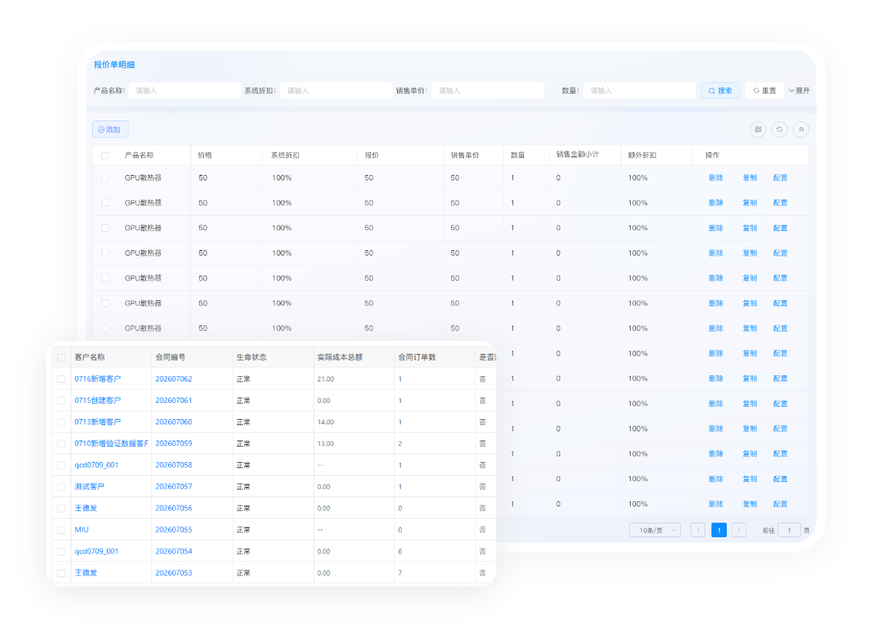Click the 前往 page jump input
The image size is (872, 637).
point(789,530)
